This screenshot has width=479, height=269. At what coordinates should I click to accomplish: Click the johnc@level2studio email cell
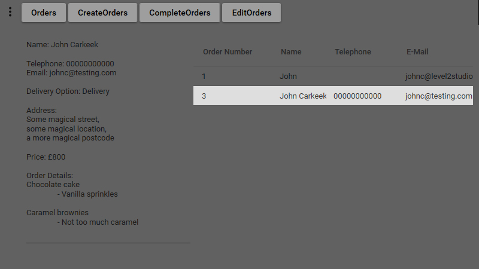click(x=439, y=77)
